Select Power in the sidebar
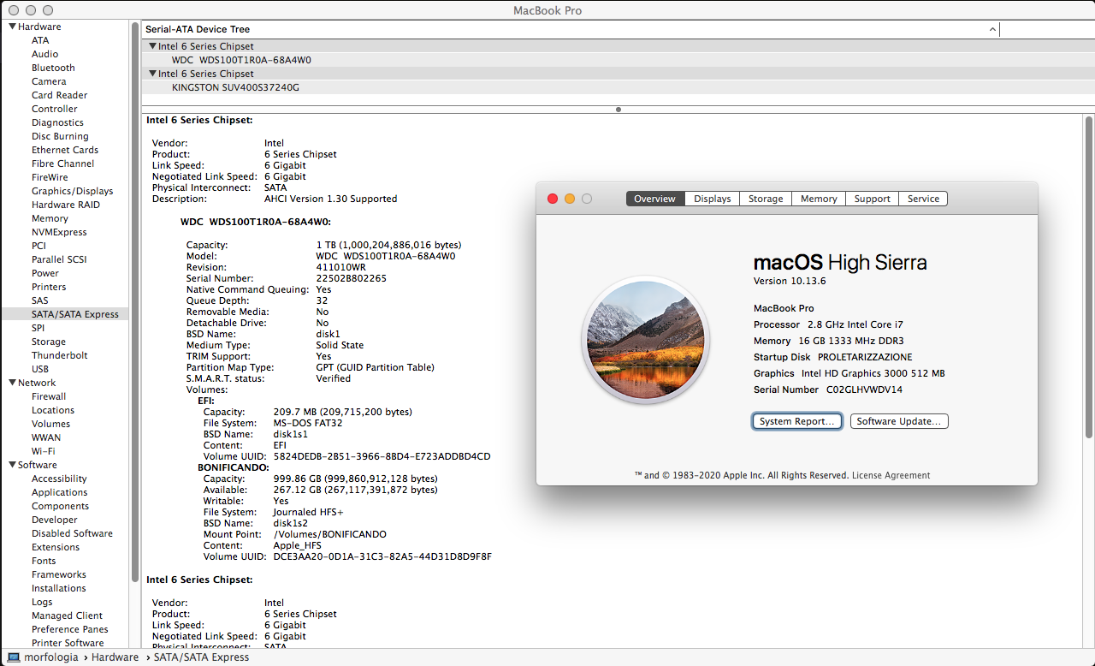The height and width of the screenshot is (666, 1095). 45,273
